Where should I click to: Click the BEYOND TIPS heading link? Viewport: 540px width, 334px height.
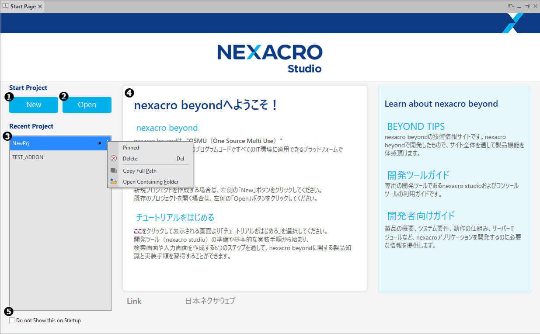click(x=415, y=126)
